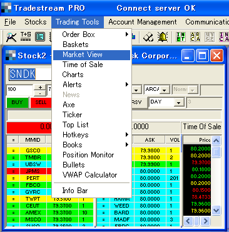Increase share quantity with plus stepper
The height and width of the screenshot is (232, 229).
40,87
